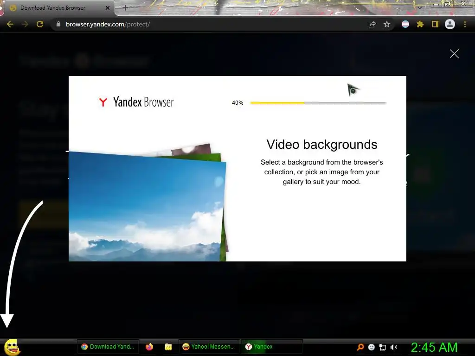Click the 40% progress label
Image resolution: width=475 pixels, height=356 pixels.
[x=237, y=103]
